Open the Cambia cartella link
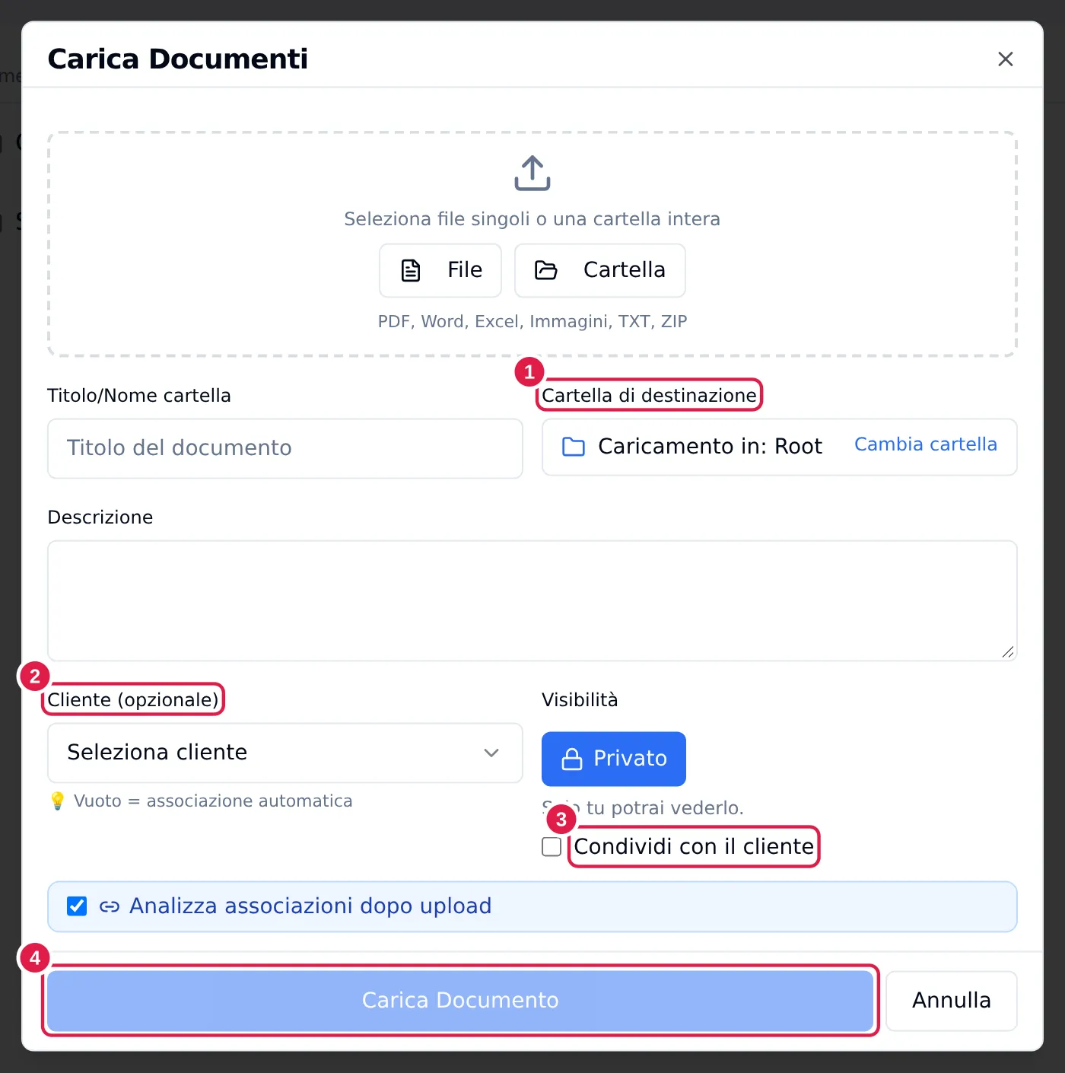1065x1073 pixels. click(926, 444)
